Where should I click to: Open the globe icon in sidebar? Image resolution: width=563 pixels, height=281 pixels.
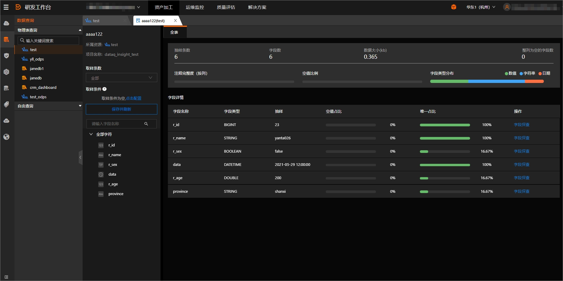pos(6,137)
